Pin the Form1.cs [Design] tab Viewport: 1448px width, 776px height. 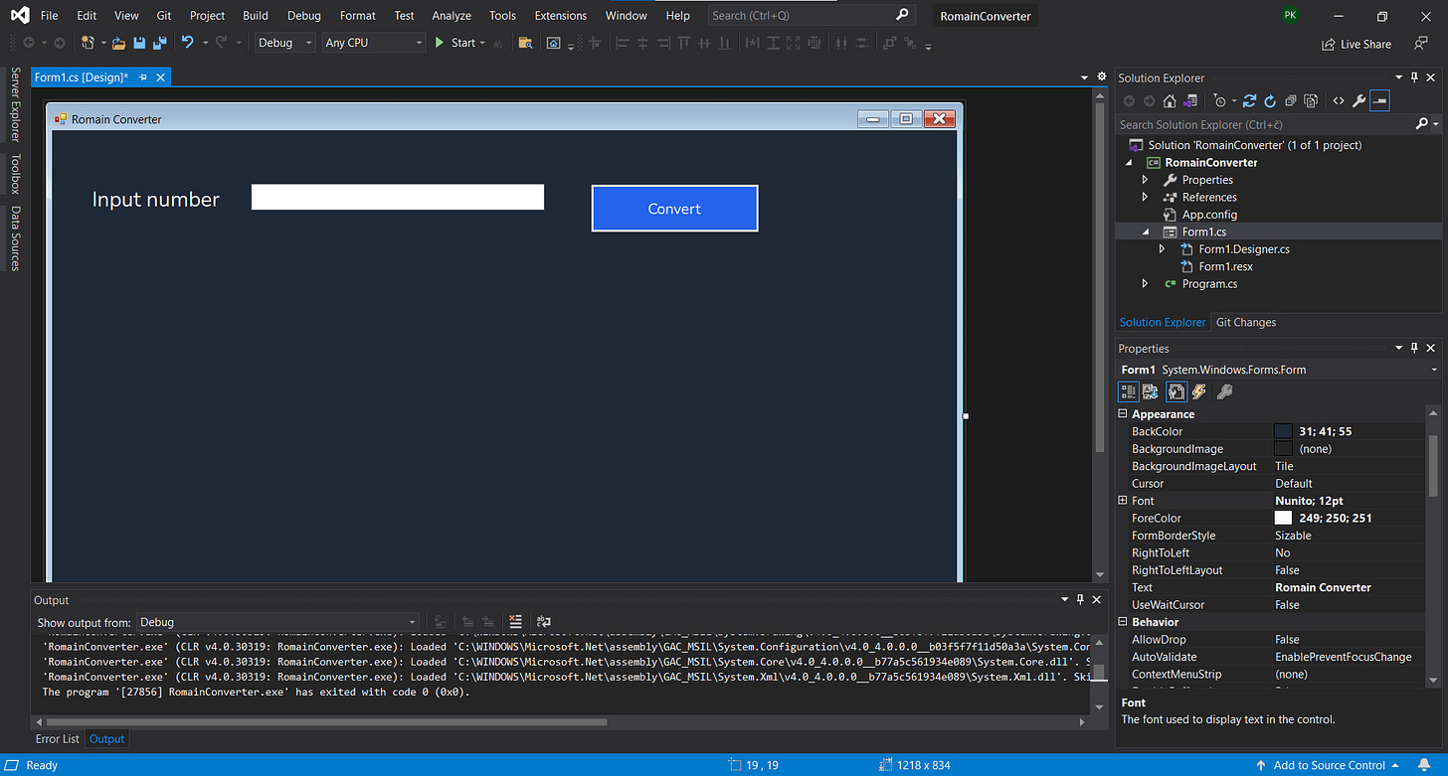[143, 77]
